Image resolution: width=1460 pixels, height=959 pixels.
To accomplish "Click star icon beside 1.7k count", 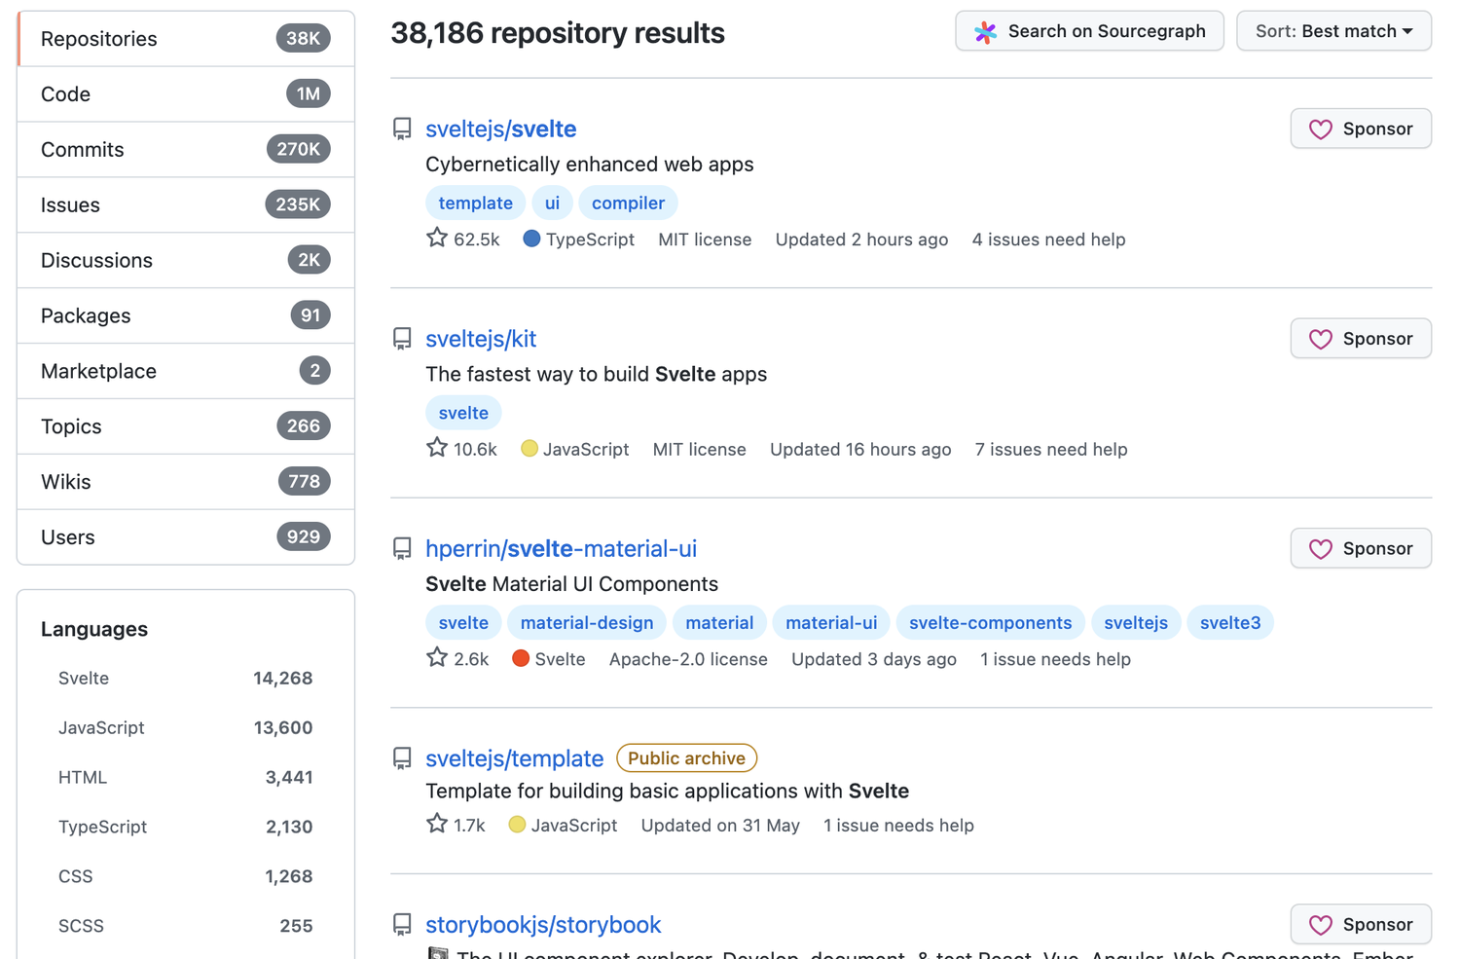I will pyautogui.click(x=437, y=824).
